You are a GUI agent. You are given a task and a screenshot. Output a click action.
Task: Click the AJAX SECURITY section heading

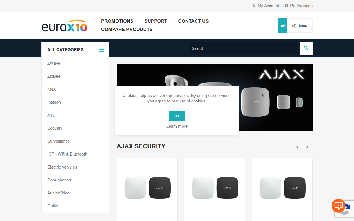141,146
